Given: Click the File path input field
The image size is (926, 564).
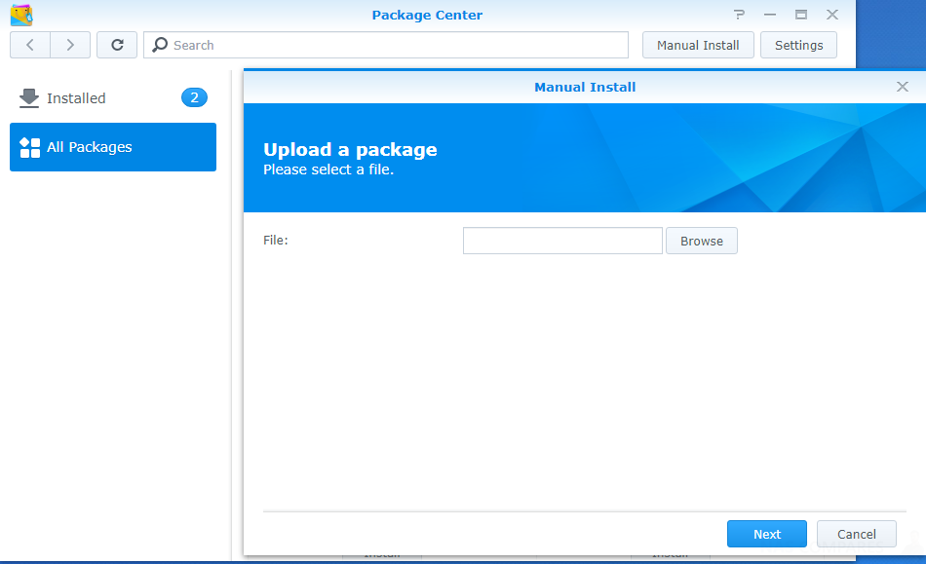Looking at the screenshot, I should coord(562,241).
